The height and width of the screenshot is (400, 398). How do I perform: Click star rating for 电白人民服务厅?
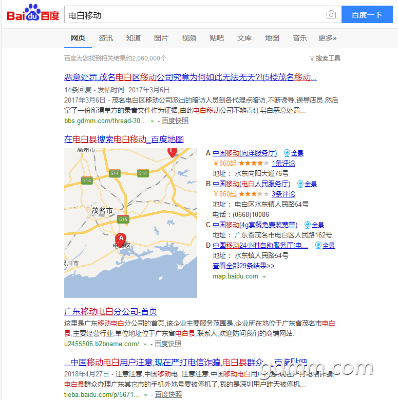click(x=253, y=194)
